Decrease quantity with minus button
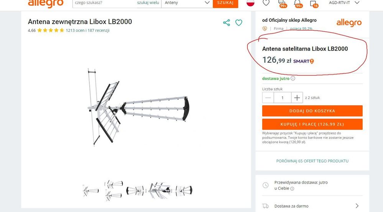 click(268, 98)
